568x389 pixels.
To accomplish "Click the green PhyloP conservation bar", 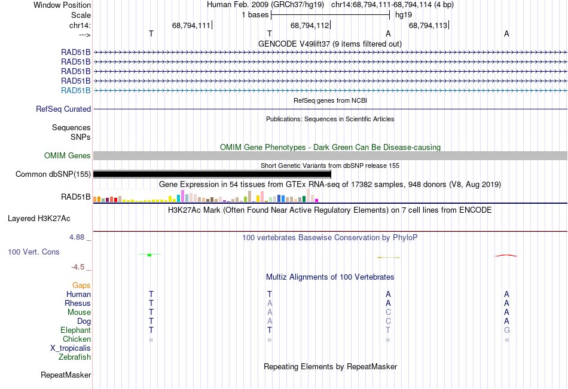I will [x=149, y=255].
